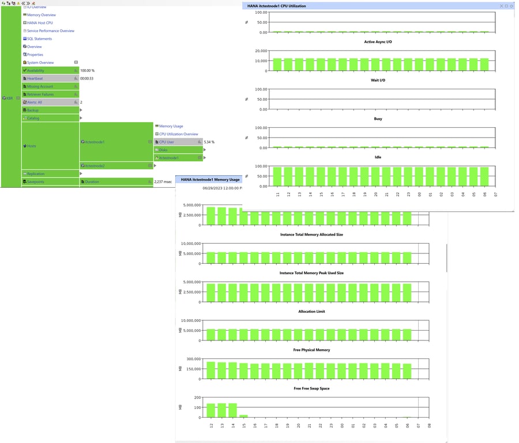
Task: Click the chart icon on Alerts: All row
Action: click(x=76, y=102)
